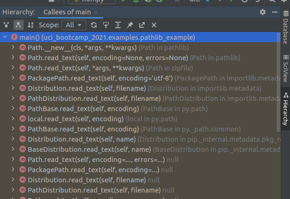
Task: Click the expand all icon
Action: (x=118, y=25)
